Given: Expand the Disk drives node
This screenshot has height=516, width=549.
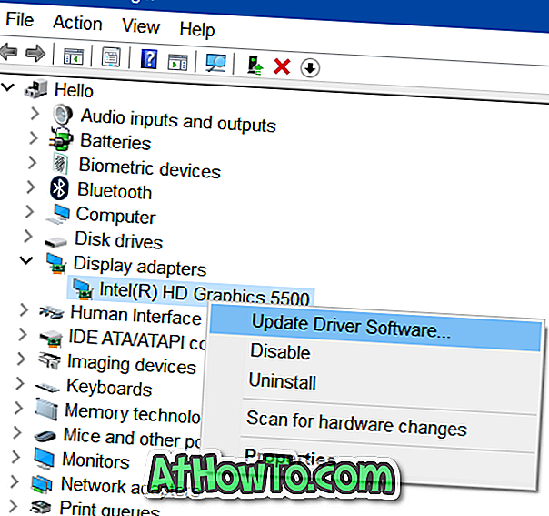Looking at the screenshot, I should pyautogui.click(x=28, y=237).
